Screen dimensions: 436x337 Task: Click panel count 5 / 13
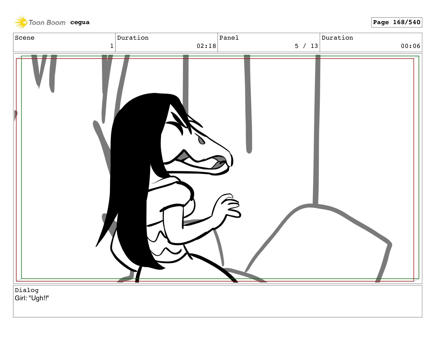pos(306,46)
